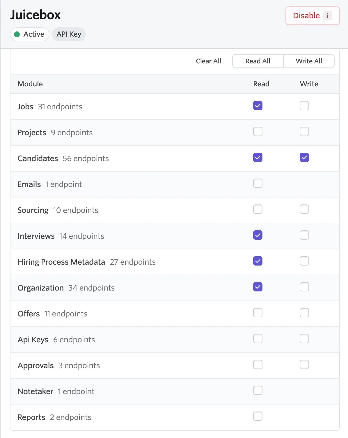Click the Candidates module name

click(38, 159)
